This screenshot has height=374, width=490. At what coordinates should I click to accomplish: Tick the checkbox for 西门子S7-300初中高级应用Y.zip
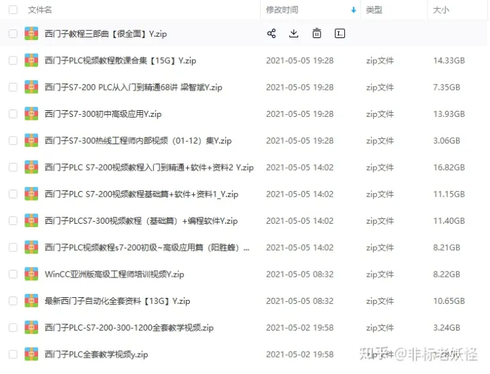point(13,114)
